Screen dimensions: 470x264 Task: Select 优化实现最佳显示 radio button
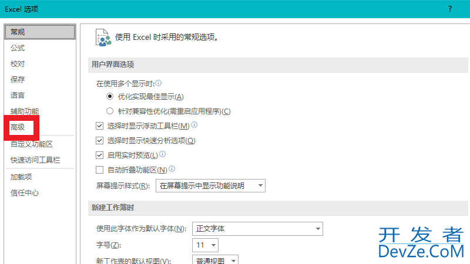point(110,96)
